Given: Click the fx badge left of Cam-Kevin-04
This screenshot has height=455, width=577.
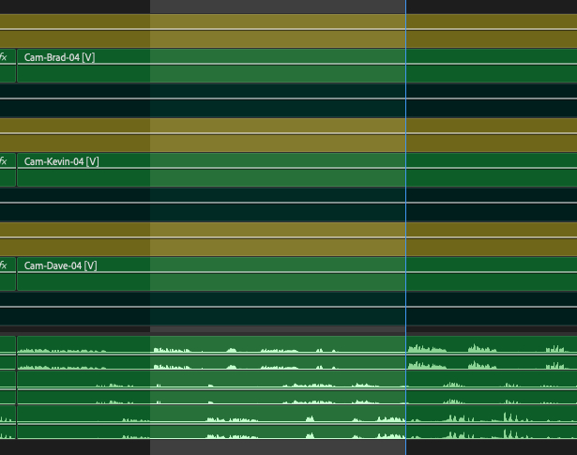Looking at the screenshot, I should [x=5, y=161].
